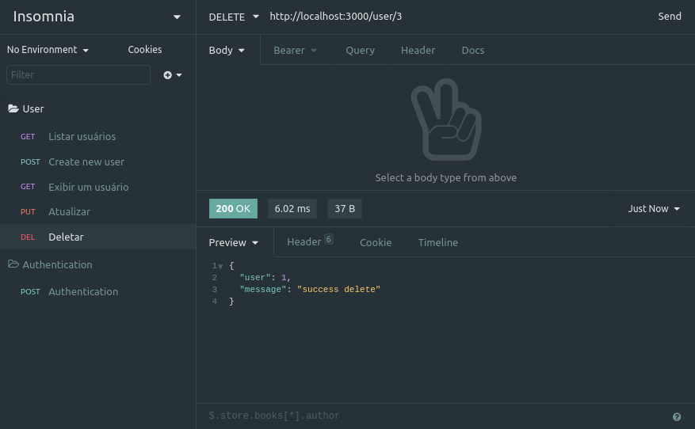695x429 pixels.
Task: Open the Docs tab
Action: [472, 51]
